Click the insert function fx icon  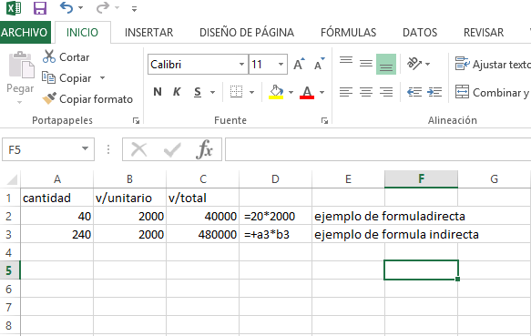(205, 149)
